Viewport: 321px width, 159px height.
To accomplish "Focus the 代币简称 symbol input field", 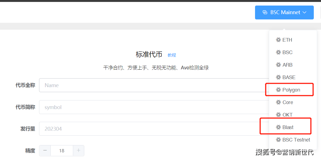I will (x=154, y=107).
